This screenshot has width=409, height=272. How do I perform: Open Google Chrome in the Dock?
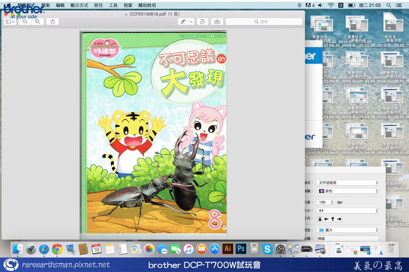coord(57,248)
